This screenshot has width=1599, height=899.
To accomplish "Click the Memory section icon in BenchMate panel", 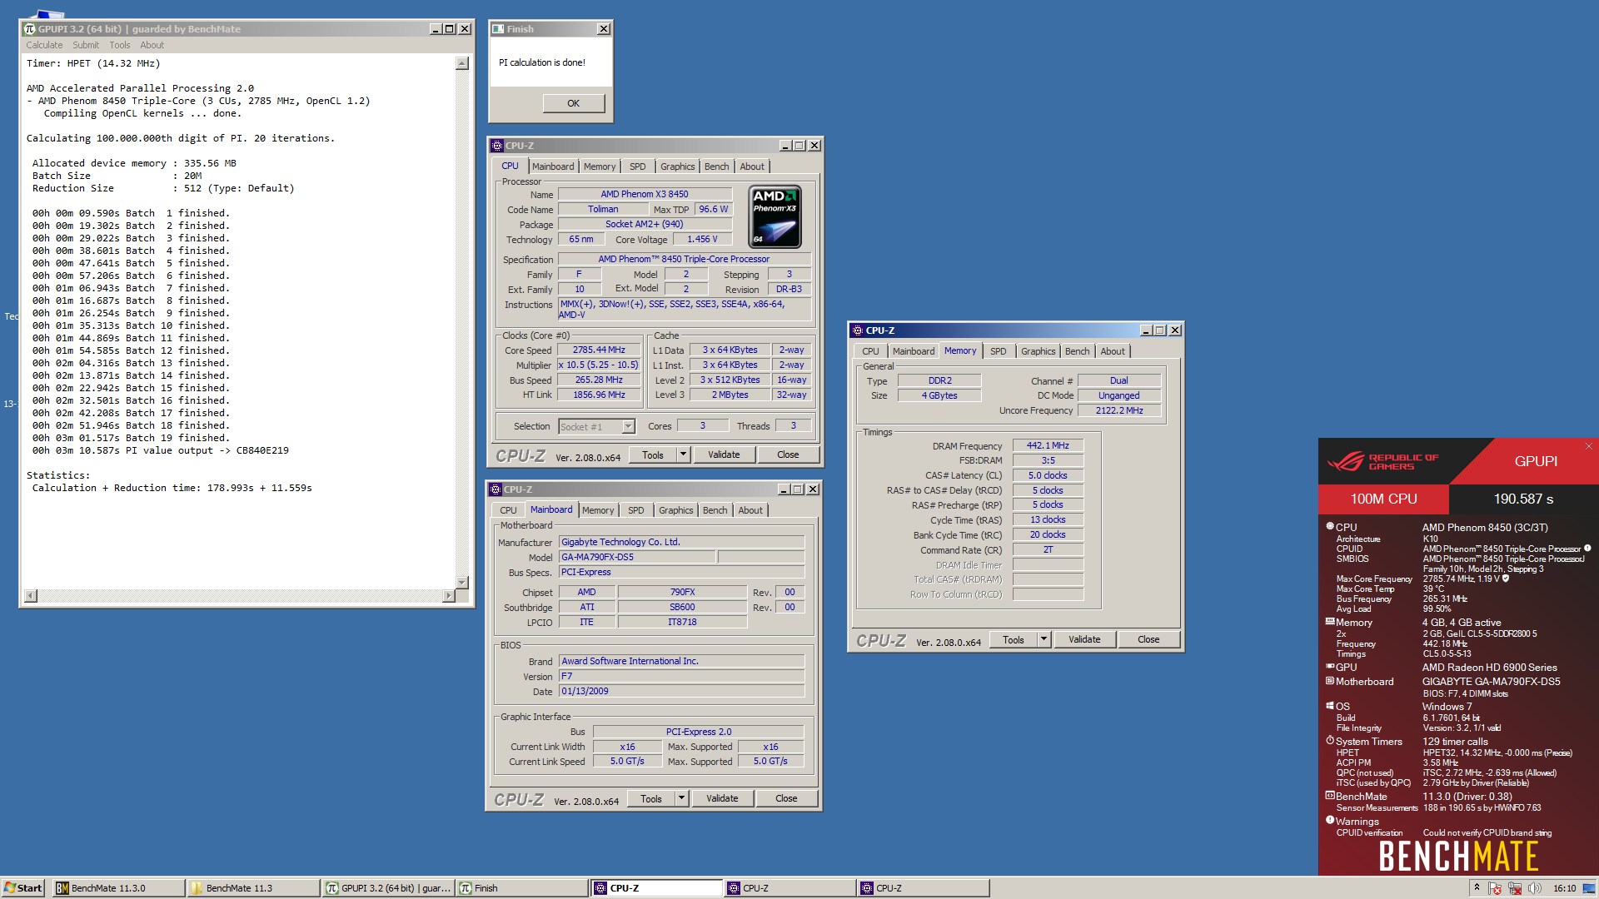I will pos(1330,621).
